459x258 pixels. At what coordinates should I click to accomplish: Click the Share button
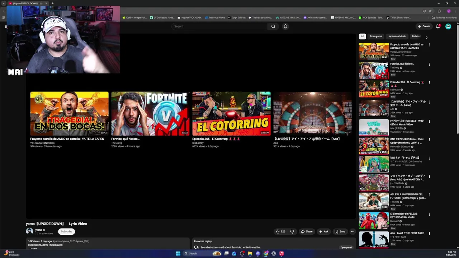click(306, 231)
